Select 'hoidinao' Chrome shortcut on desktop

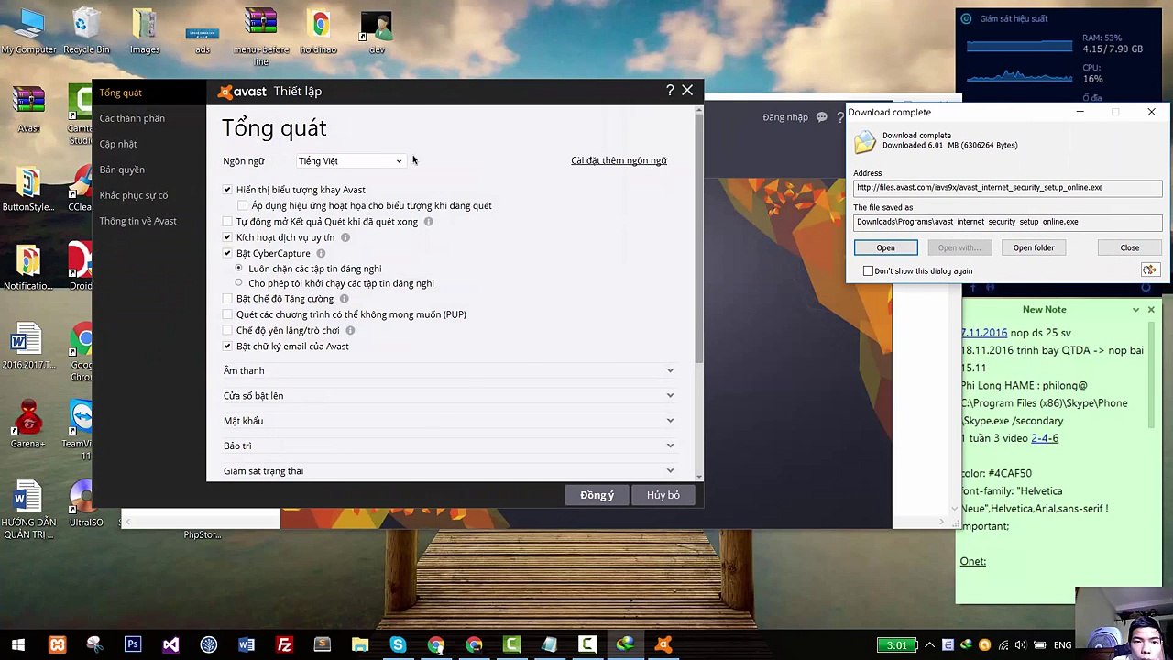(319, 32)
